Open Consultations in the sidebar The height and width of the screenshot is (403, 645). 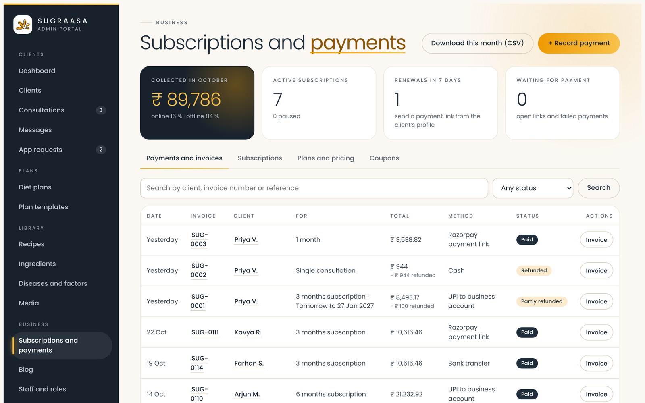click(x=61, y=110)
